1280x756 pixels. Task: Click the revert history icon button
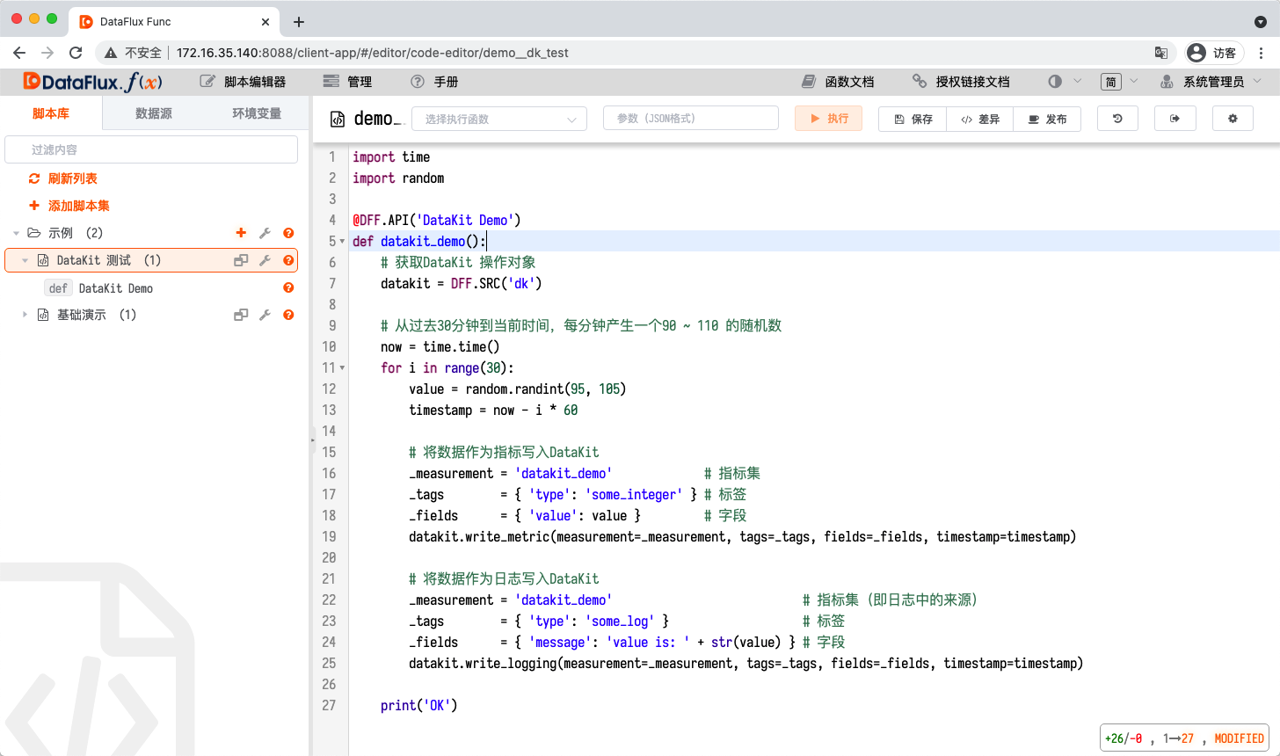(x=1117, y=118)
